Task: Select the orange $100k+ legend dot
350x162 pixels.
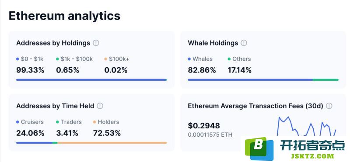Action: click(106, 59)
